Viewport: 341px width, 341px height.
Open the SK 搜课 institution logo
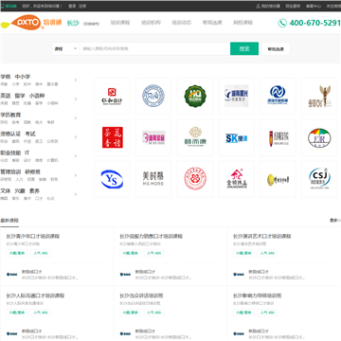pos(236,138)
